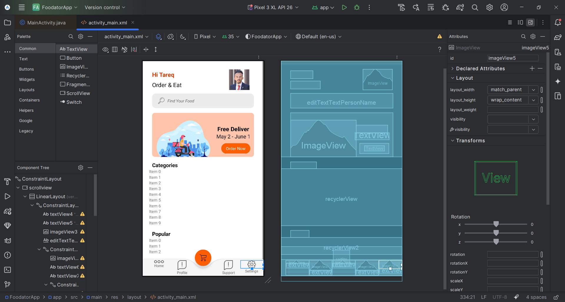Select the Containers palette category
This screenshot has width=565, height=302.
pyautogui.click(x=29, y=100)
